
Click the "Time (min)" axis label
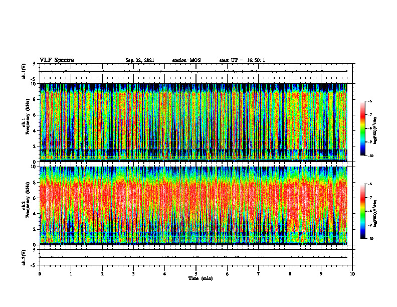tap(201, 278)
